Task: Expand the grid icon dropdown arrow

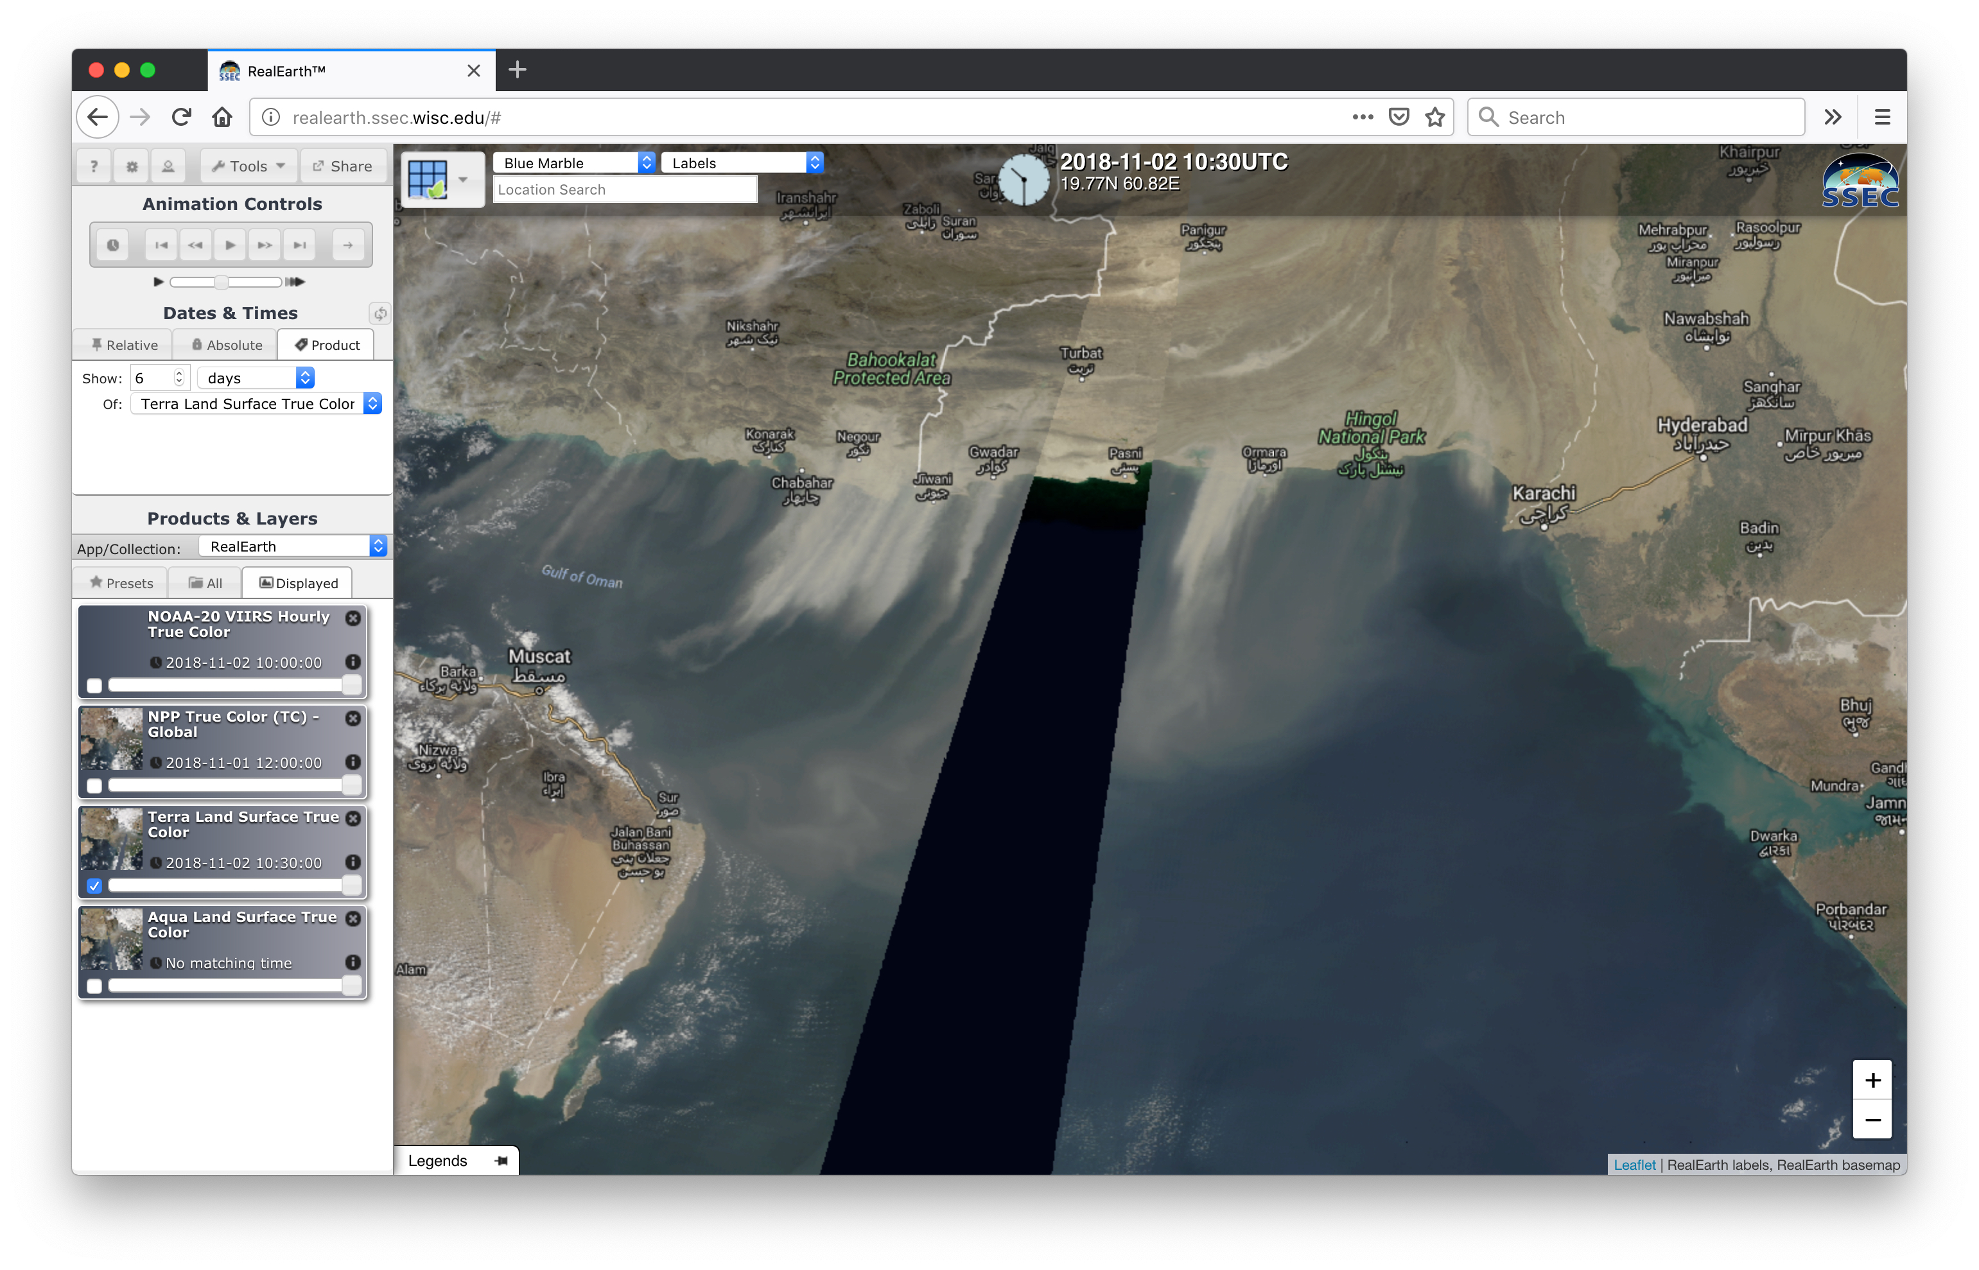Action: (x=464, y=179)
